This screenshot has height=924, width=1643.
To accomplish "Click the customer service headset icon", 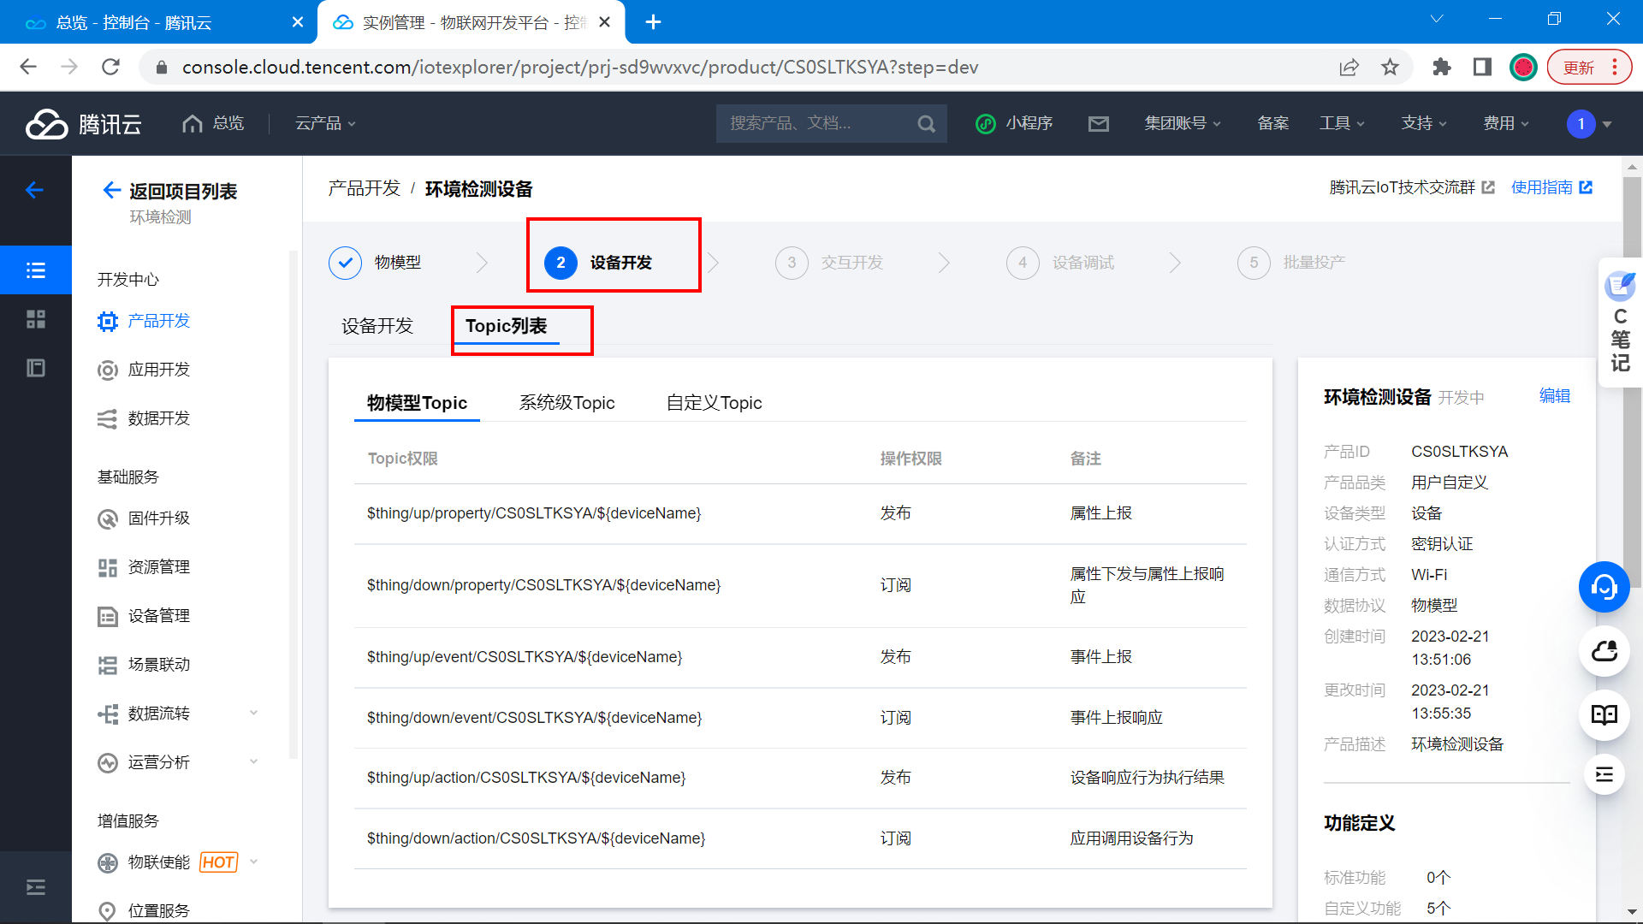I will [x=1604, y=587].
